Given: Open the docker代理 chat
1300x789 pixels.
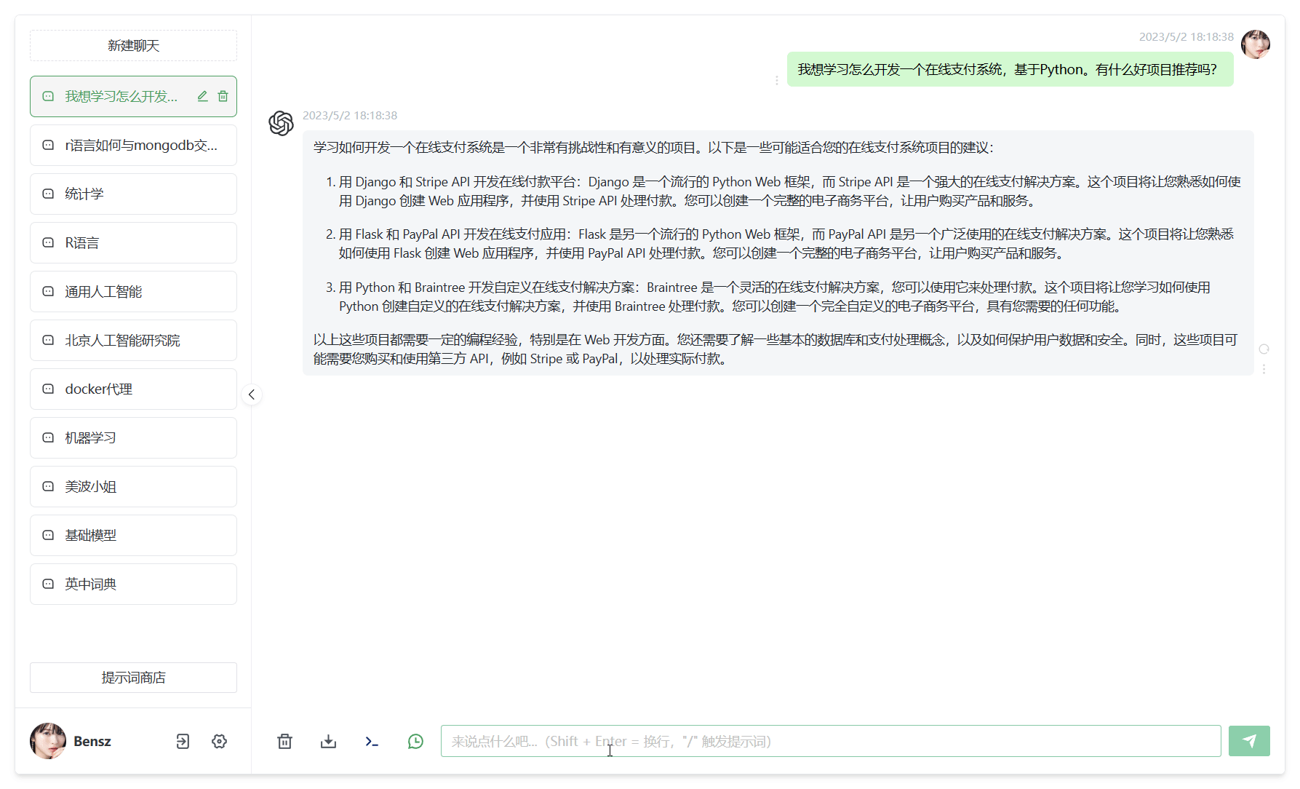Looking at the screenshot, I should pos(133,389).
